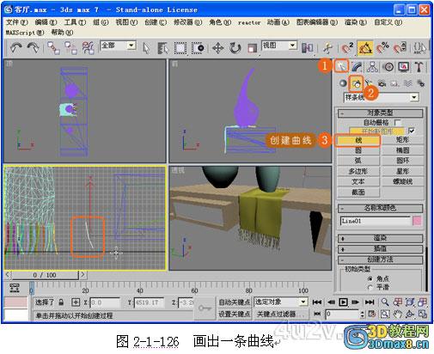Select the 平滑 initial type radio button
The height and width of the screenshot is (354, 434).
(x=370, y=287)
